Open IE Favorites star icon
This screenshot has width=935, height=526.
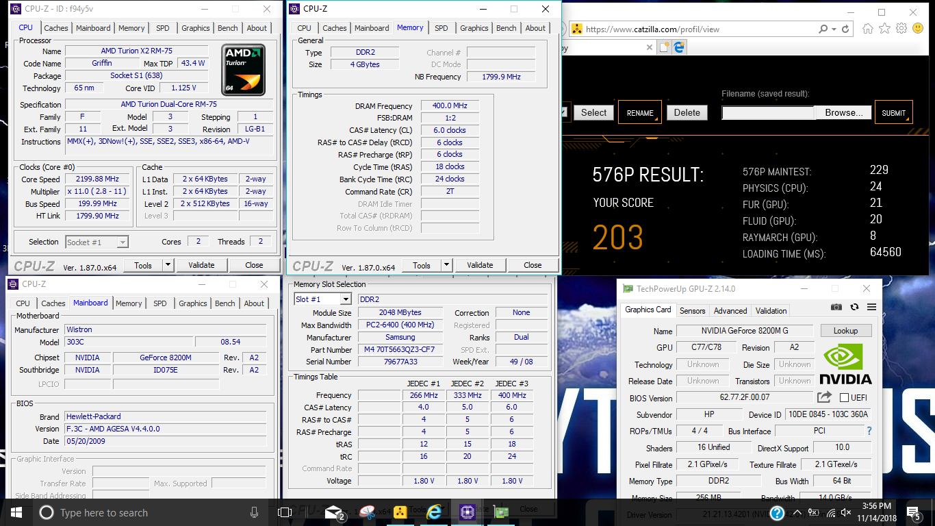click(x=884, y=29)
